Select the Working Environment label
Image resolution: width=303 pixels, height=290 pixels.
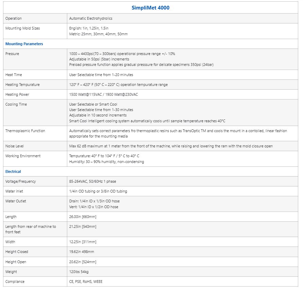click(x=23, y=156)
